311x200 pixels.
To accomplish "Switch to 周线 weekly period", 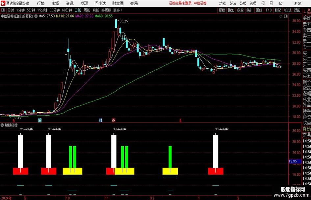I will 87,10.
